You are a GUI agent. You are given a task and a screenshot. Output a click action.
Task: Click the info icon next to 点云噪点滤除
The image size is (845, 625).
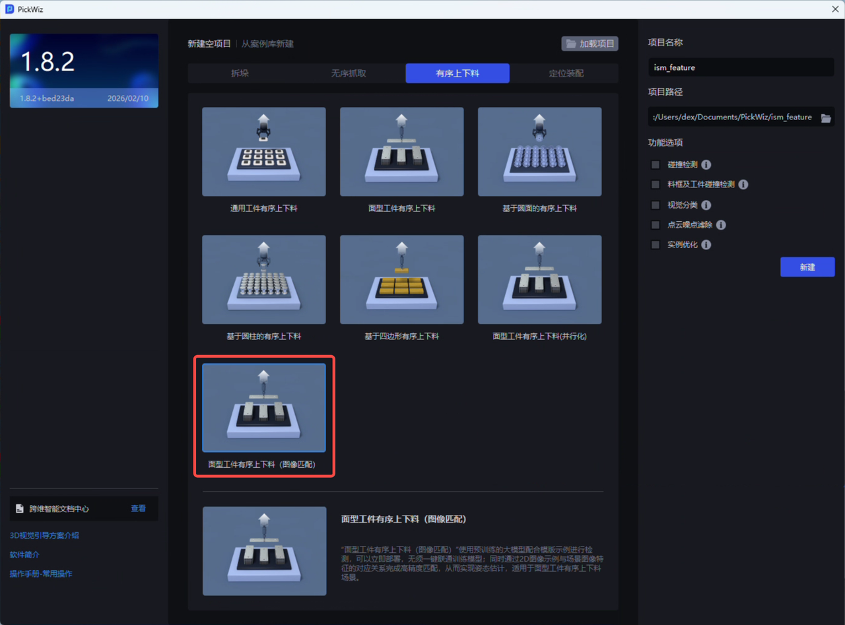[x=721, y=225]
